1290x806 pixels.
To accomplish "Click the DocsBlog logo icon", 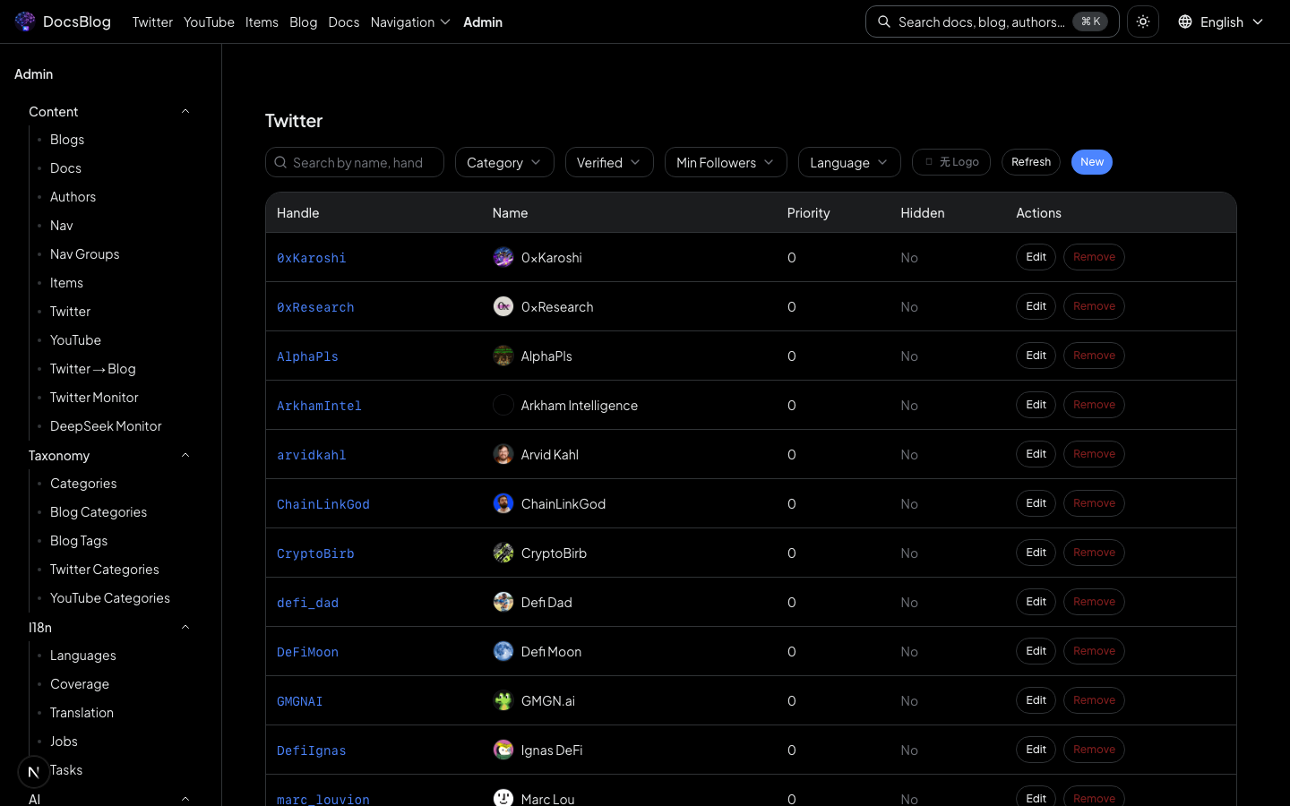I will point(25,21).
